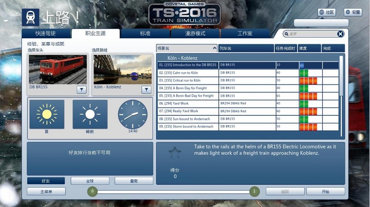Screen dimensions: 370x207
Task: Select 全球 leaderboard toggle
Action: coord(90,181)
